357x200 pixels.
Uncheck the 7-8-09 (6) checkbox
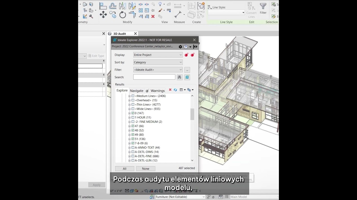click(133, 143)
